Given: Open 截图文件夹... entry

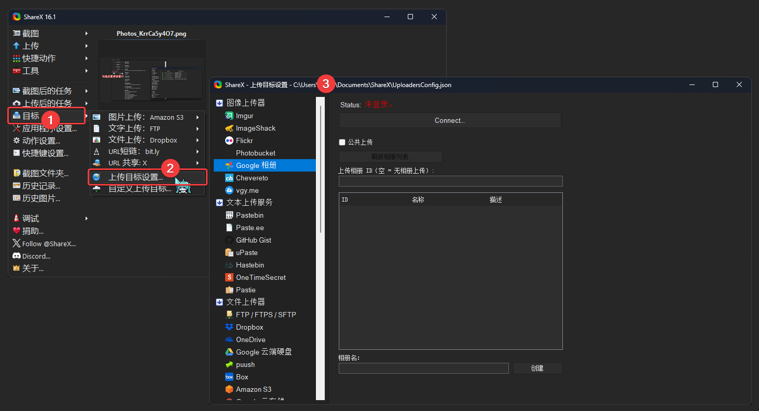Looking at the screenshot, I should (x=50, y=173).
